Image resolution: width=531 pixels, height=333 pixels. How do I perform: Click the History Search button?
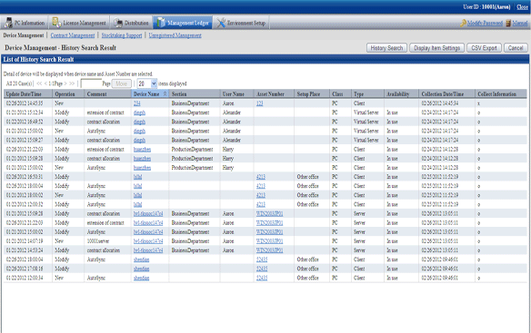386,48
